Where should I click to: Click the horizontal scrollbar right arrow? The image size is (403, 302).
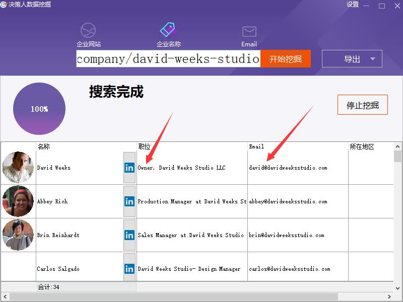tap(389, 297)
